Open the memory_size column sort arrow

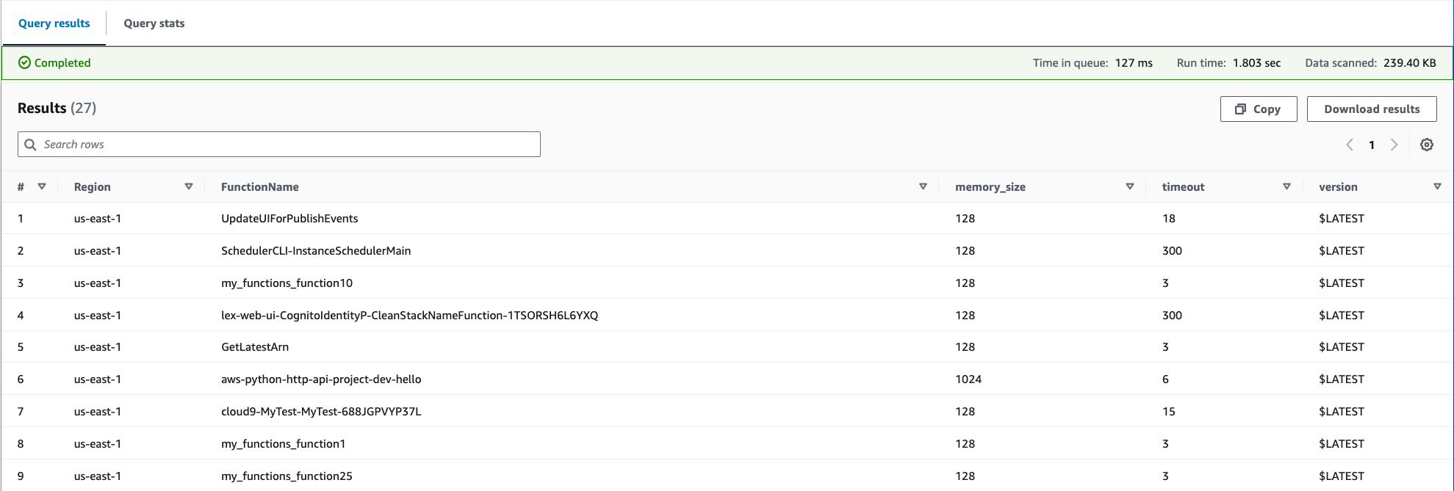pyautogui.click(x=1129, y=186)
